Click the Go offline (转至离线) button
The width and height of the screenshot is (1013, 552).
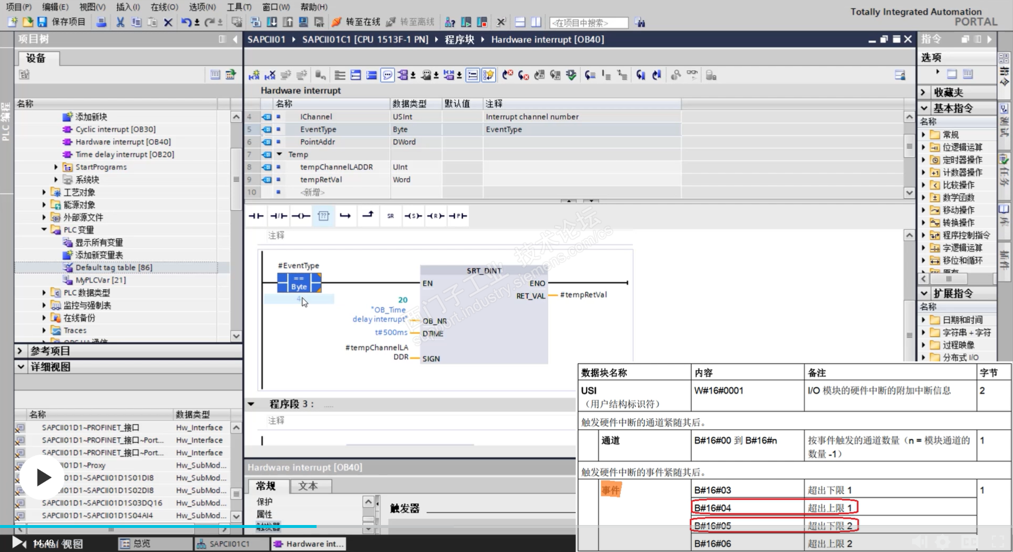pos(410,22)
